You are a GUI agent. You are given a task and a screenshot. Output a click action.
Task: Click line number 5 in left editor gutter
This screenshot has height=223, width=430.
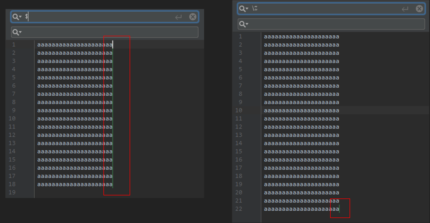(14, 77)
